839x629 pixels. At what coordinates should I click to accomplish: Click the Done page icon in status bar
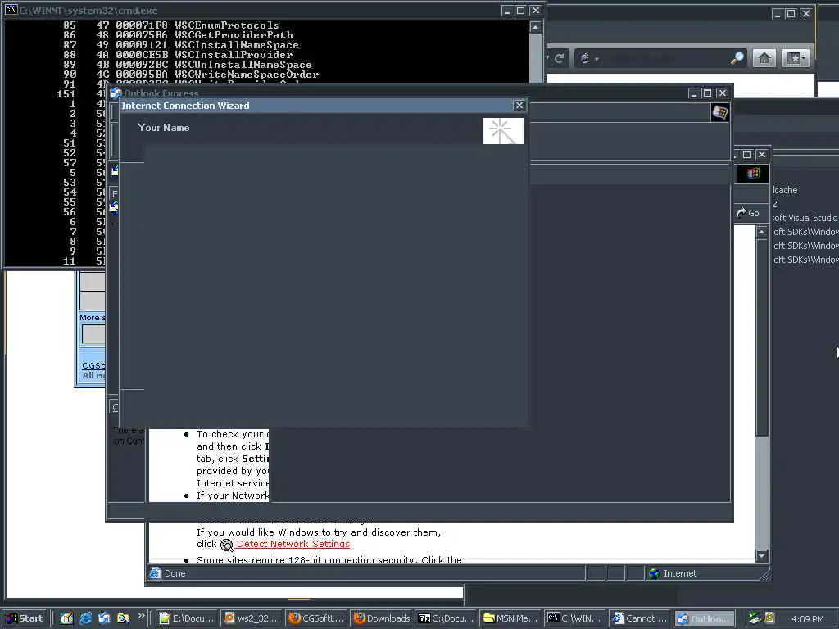click(x=155, y=572)
